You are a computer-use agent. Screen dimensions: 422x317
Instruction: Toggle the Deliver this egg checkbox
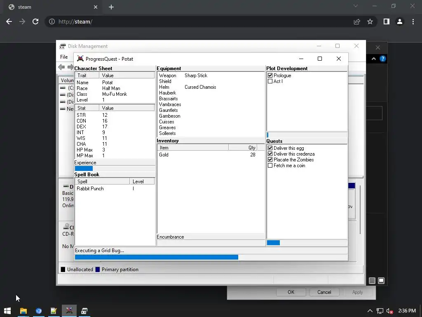pyautogui.click(x=270, y=148)
